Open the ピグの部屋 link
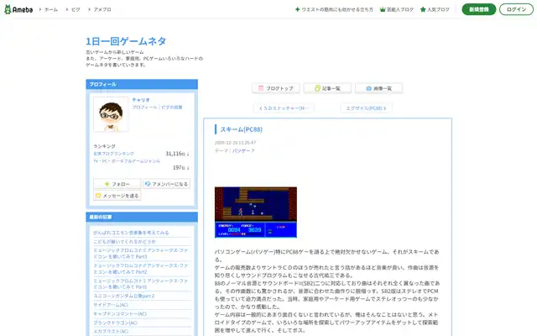This screenshot has height=336, width=537. pyautogui.click(x=171, y=108)
